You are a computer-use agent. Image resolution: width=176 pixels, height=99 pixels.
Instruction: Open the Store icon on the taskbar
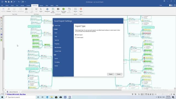56,97
